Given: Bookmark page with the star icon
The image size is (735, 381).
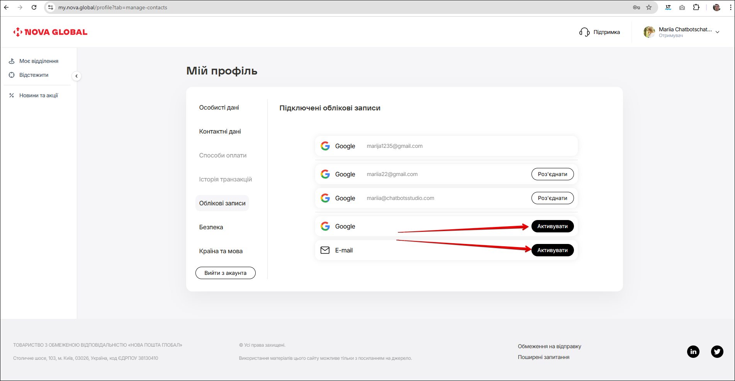Looking at the screenshot, I should tap(649, 7).
